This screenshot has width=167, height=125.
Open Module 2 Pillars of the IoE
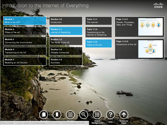pos(25,31)
